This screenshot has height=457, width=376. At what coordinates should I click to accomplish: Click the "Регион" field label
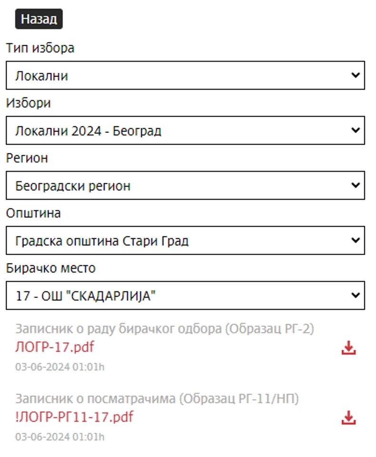[x=27, y=158]
